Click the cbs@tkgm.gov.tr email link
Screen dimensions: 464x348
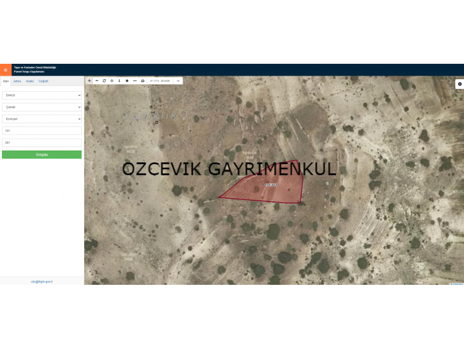pyautogui.click(x=41, y=281)
